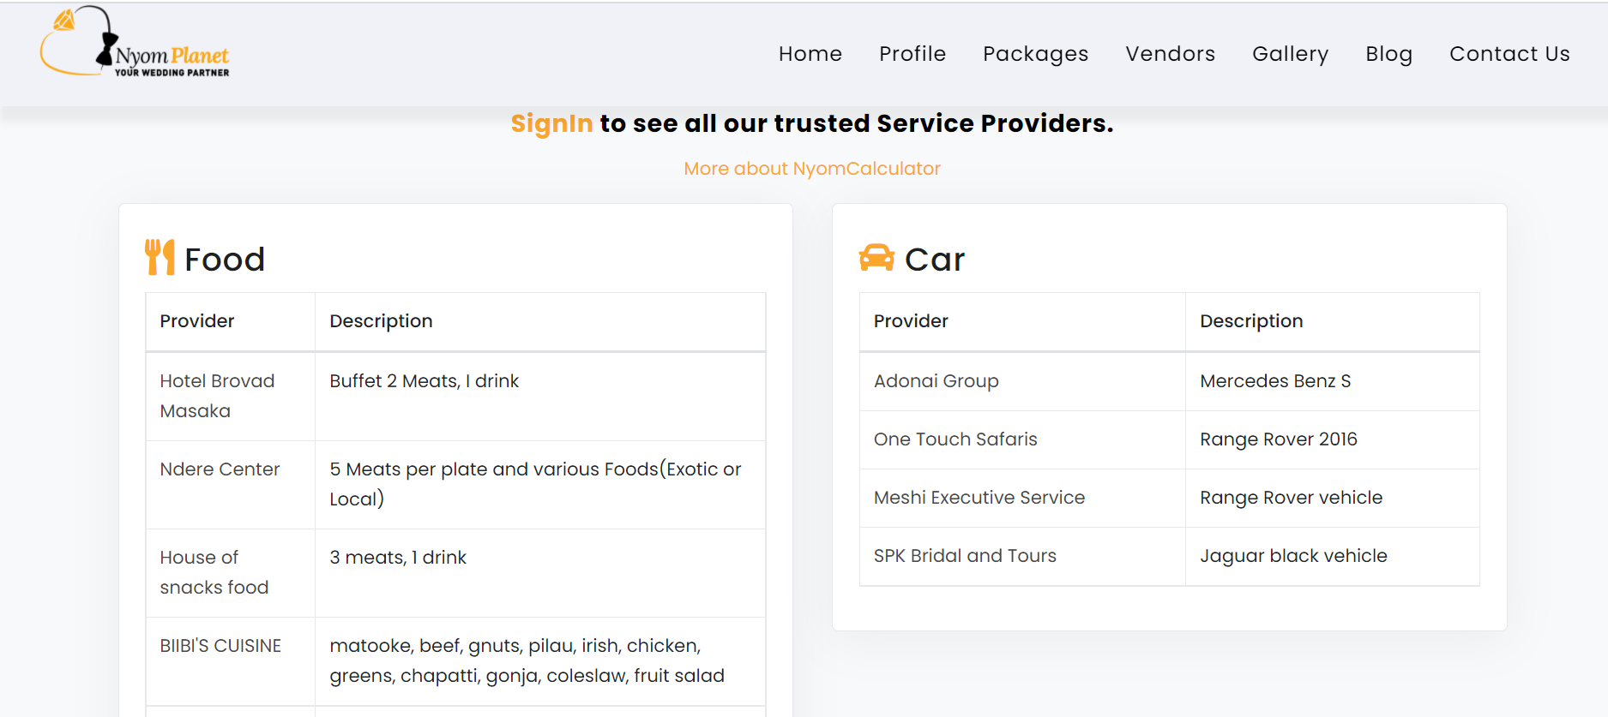Open More about NyomCalculator link

coord(812,169)
